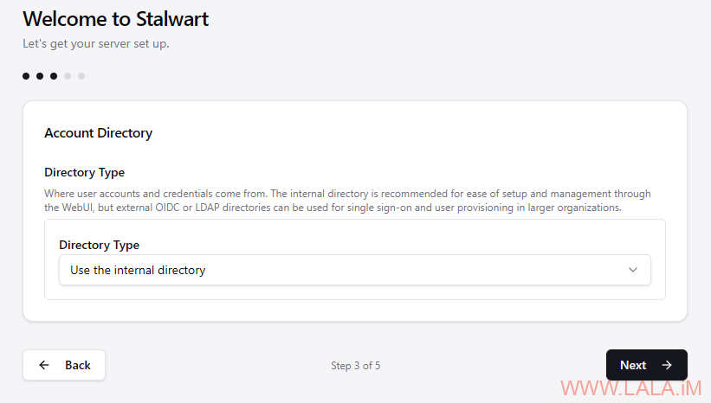Click the fifth greyed-out step dot
This screenshot has height=403, width=711.
tap(81, 76)
